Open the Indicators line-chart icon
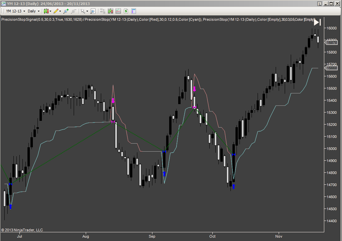The width and height of the screenshot is (342, 241). 118,11
